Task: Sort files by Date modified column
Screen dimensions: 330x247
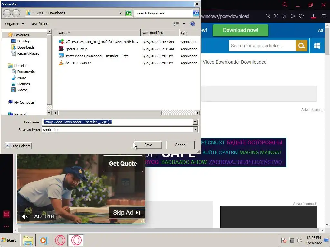Action: coord(160,33)
